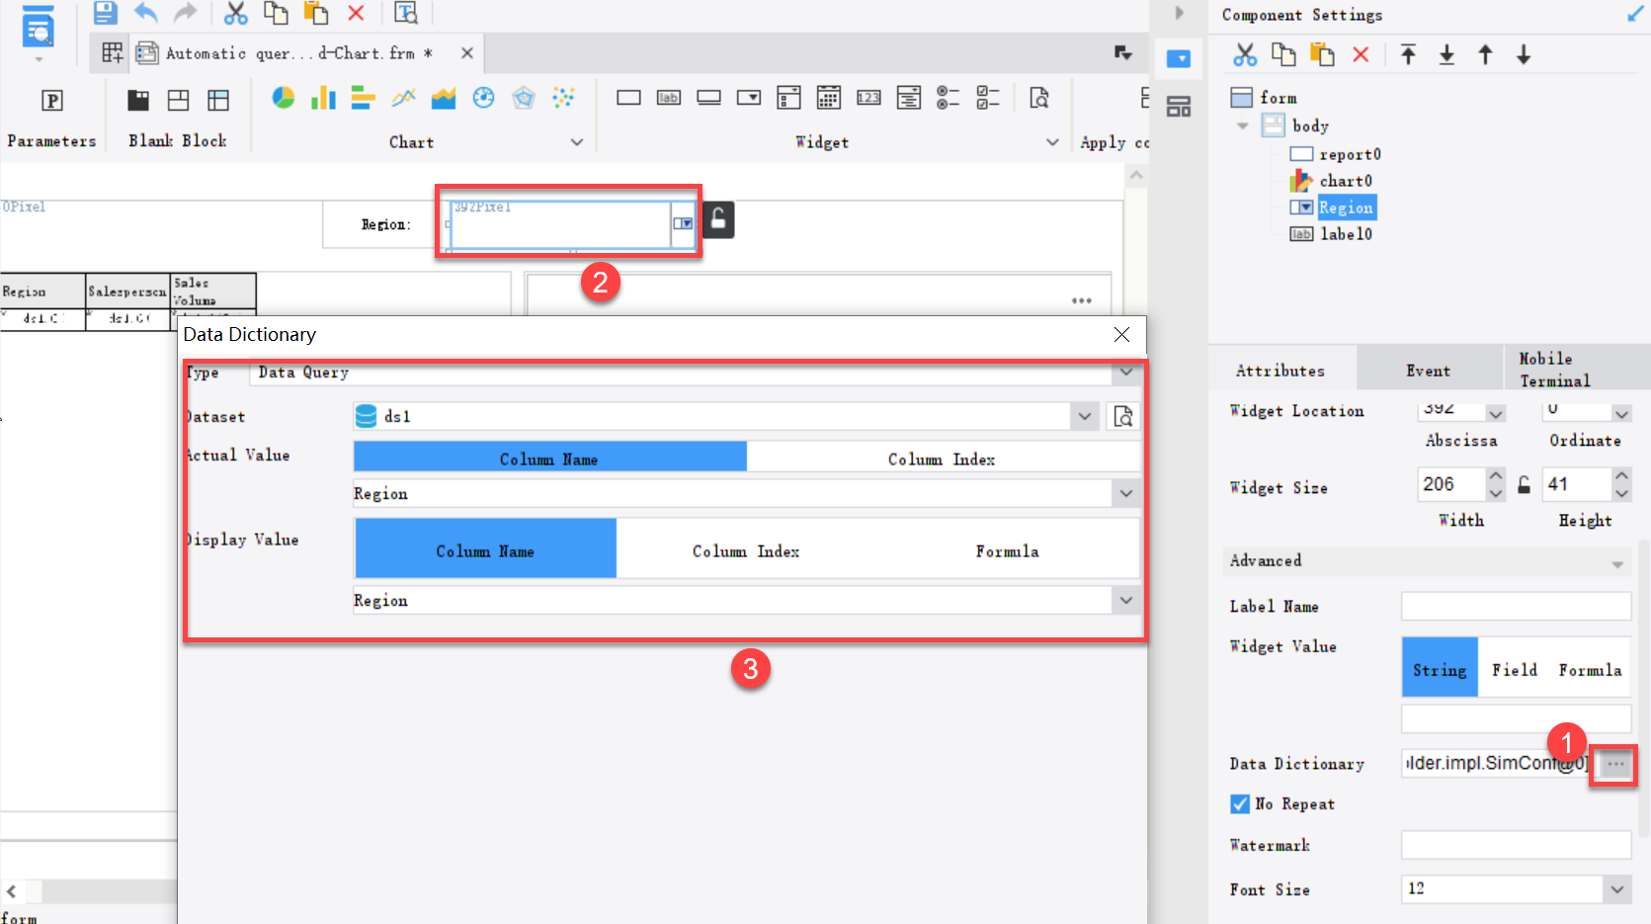This screenshot has height=924, width=1651.
Task: Decrease widget height with down stepper
Action: pos(1621,493)
